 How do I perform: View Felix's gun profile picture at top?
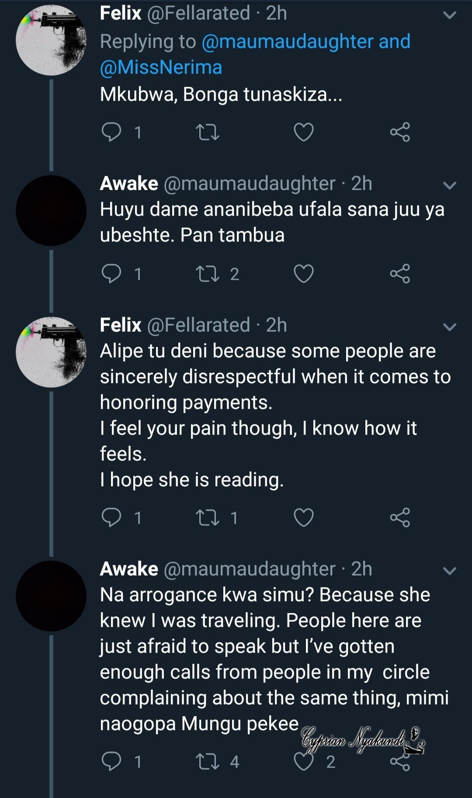(51, 40)
